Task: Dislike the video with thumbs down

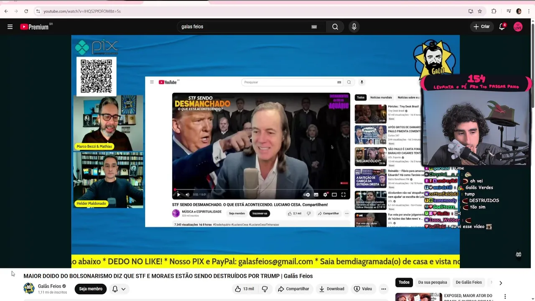Action: [x=265, y=289]
